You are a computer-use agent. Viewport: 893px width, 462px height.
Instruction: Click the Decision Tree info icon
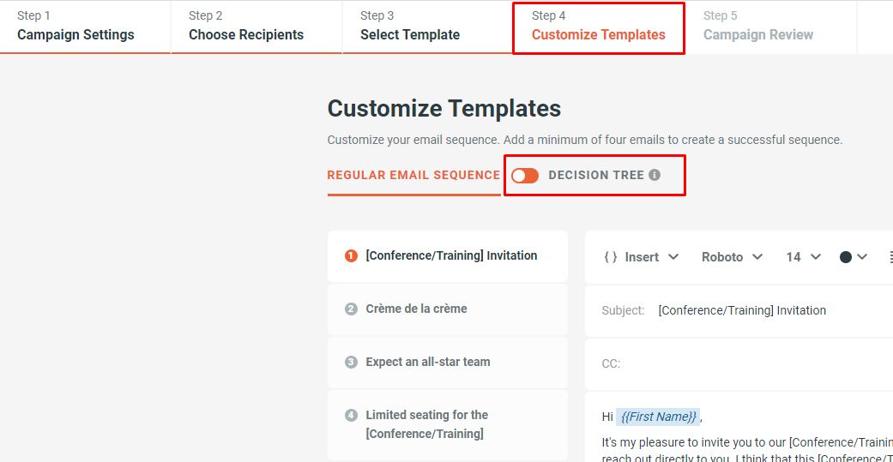coord(655,175)
